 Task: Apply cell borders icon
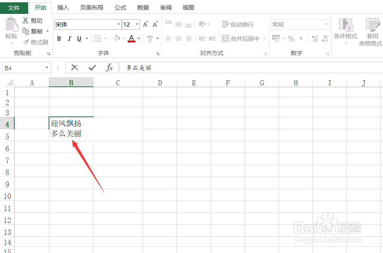(98, 38)
